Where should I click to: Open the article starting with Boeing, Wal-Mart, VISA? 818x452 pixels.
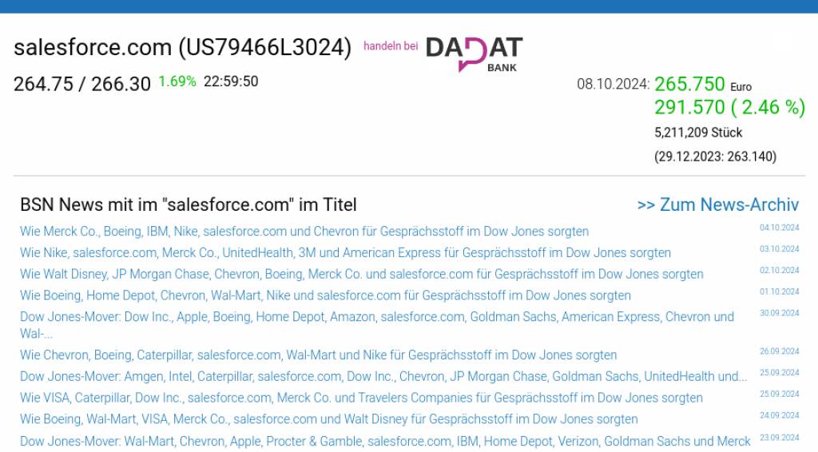328,418
